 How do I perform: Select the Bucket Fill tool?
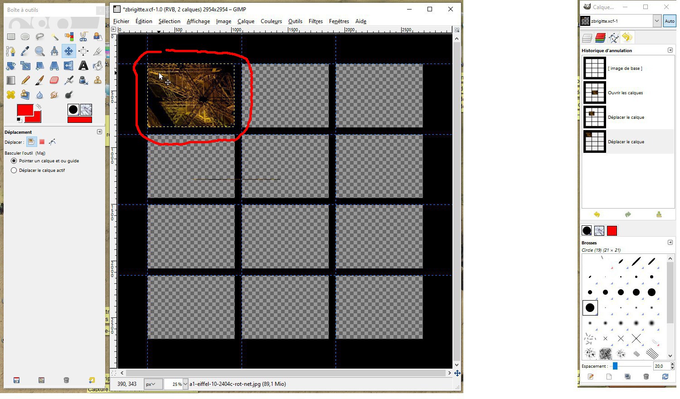(x=97, y=66)
